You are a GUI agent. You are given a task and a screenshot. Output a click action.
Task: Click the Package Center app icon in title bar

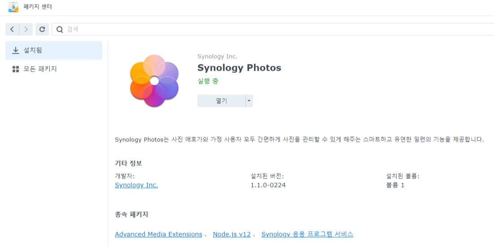coord(13,7)
